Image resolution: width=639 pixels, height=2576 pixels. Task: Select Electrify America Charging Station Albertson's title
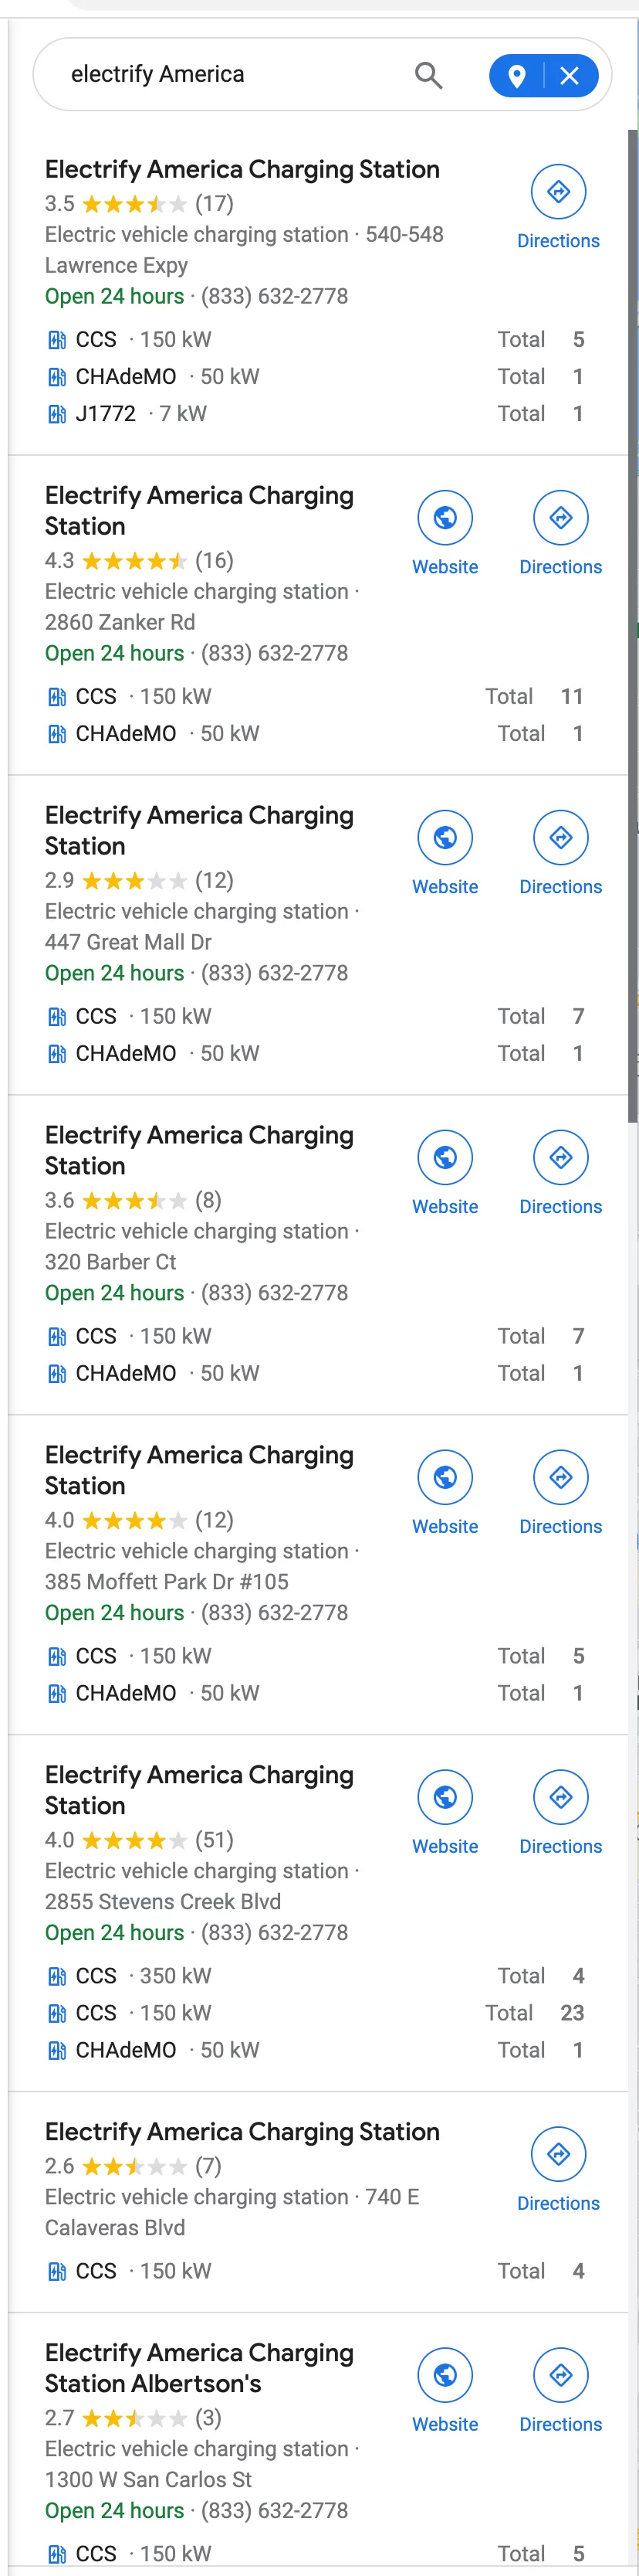pyautogui.click(x=198, y=2368)
